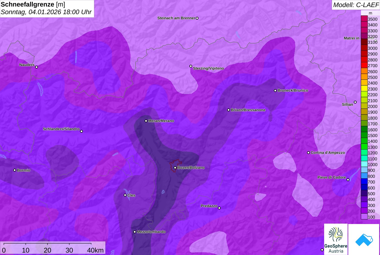Image resolution: width=380 pixels, height=255 pixels.
Task: Select the Mezzolombardo marker dot
Action: pos(135,232)
